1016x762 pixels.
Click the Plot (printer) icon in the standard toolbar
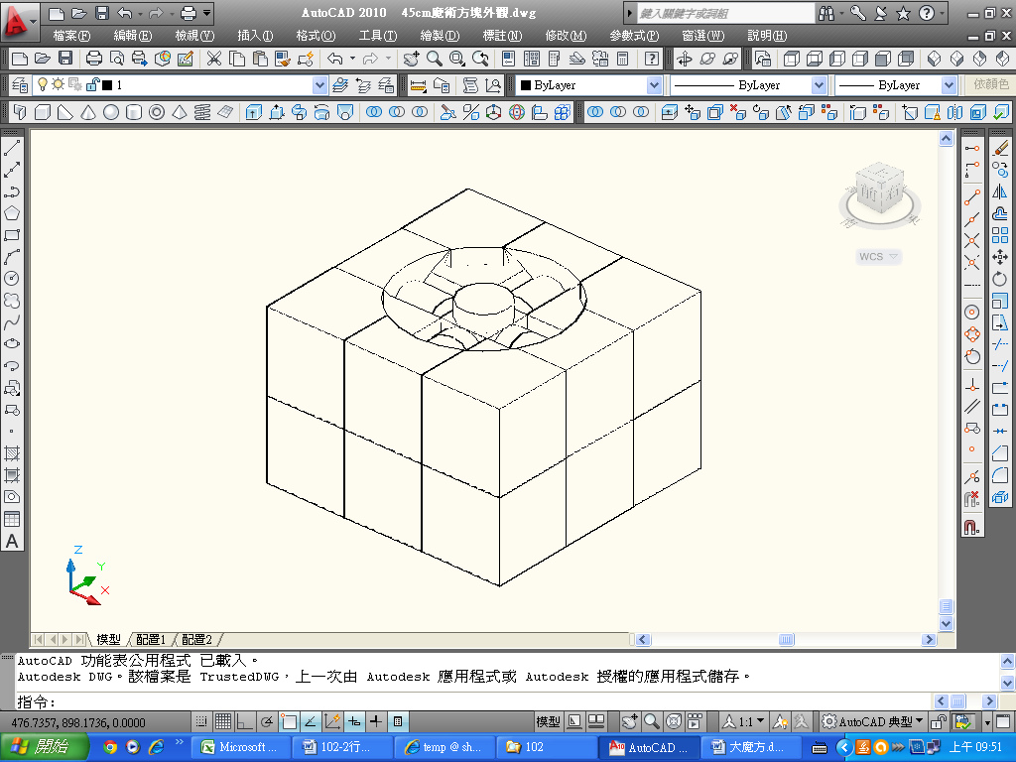click(94, 59)
